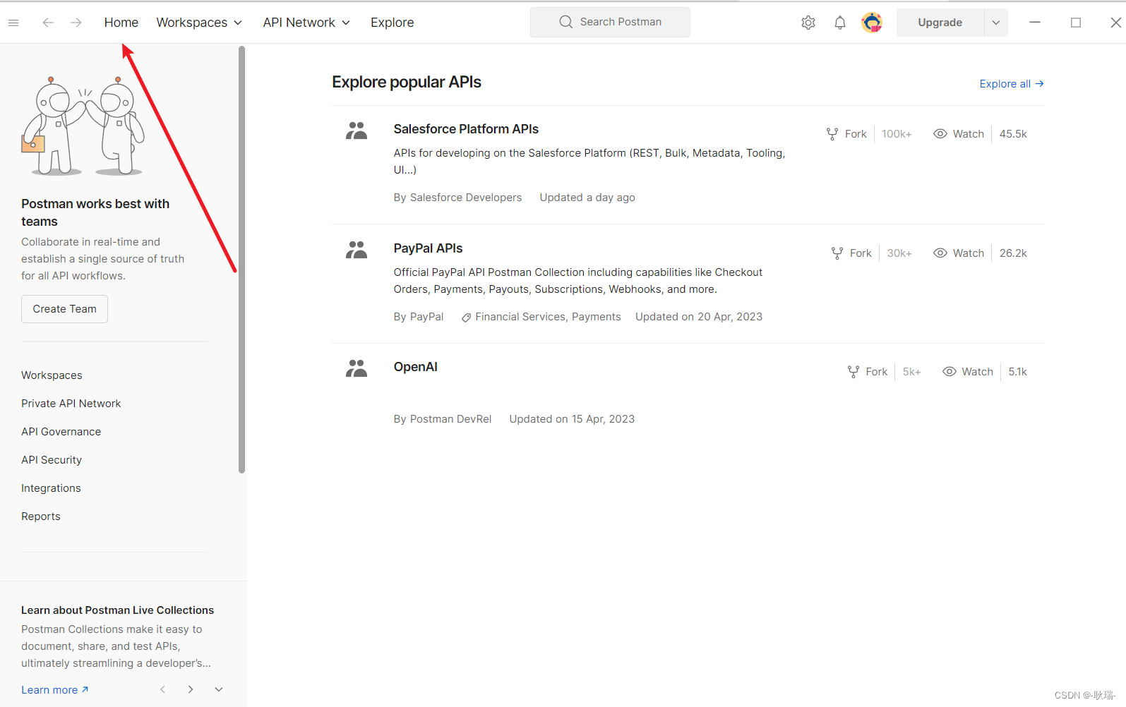
Task: Click the search magnifier icon
Action: pyautogui.click(x=566, y=22)
